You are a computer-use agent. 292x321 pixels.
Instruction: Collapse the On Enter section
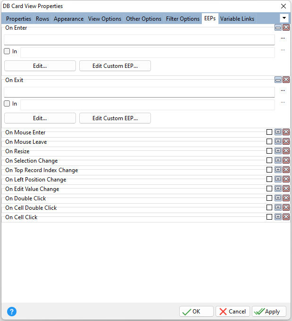click(x=278, y=27)
